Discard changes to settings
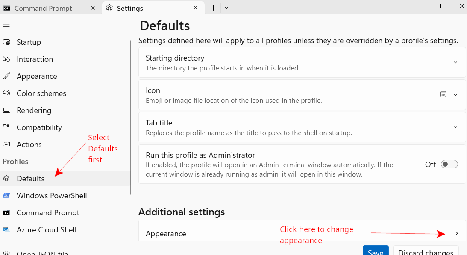 426,252
